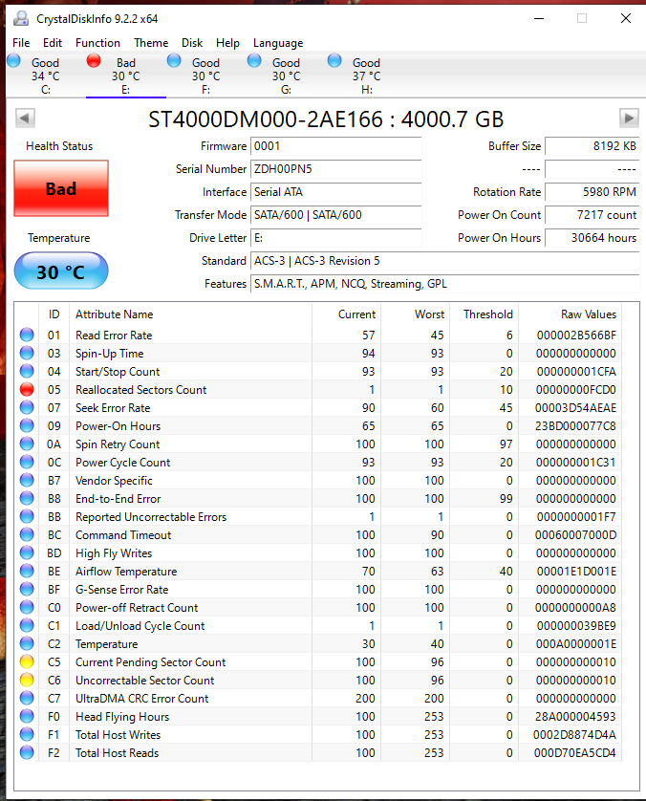
Task: Click the Drive Letter field E:
Action: coord(336,238)
